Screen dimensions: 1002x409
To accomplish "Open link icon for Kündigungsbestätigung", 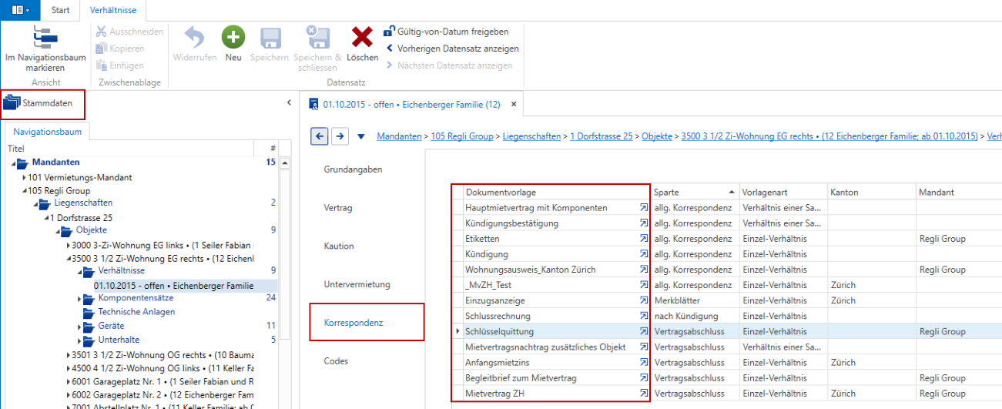I will (x=643, y=223).
